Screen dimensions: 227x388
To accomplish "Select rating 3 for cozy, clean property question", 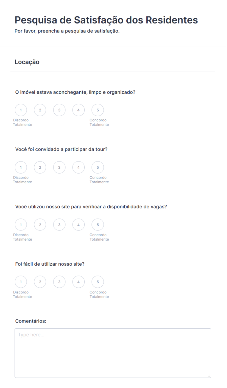I will coord(59,110).
